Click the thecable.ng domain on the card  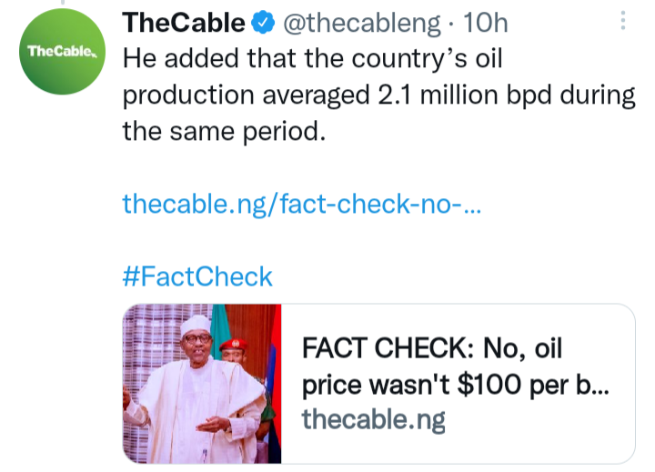[x=373, y=419]
